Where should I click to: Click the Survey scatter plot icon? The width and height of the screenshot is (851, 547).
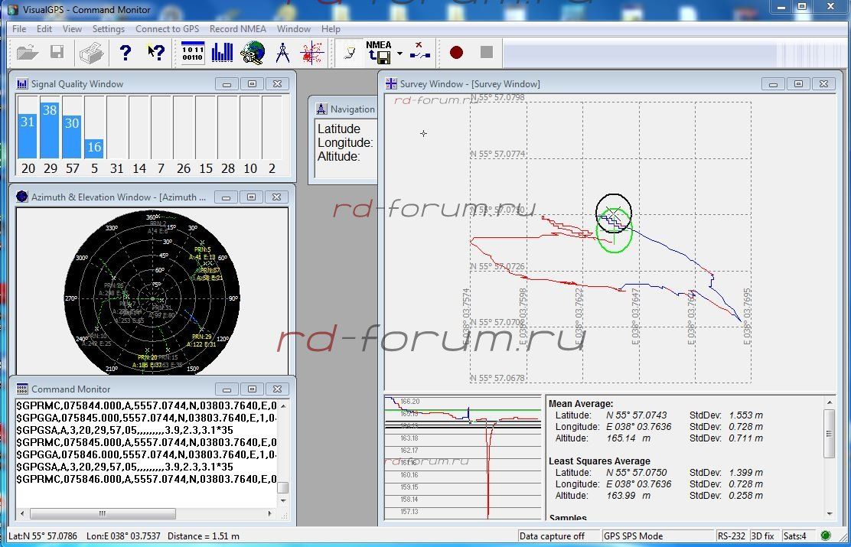coord(311,52)
